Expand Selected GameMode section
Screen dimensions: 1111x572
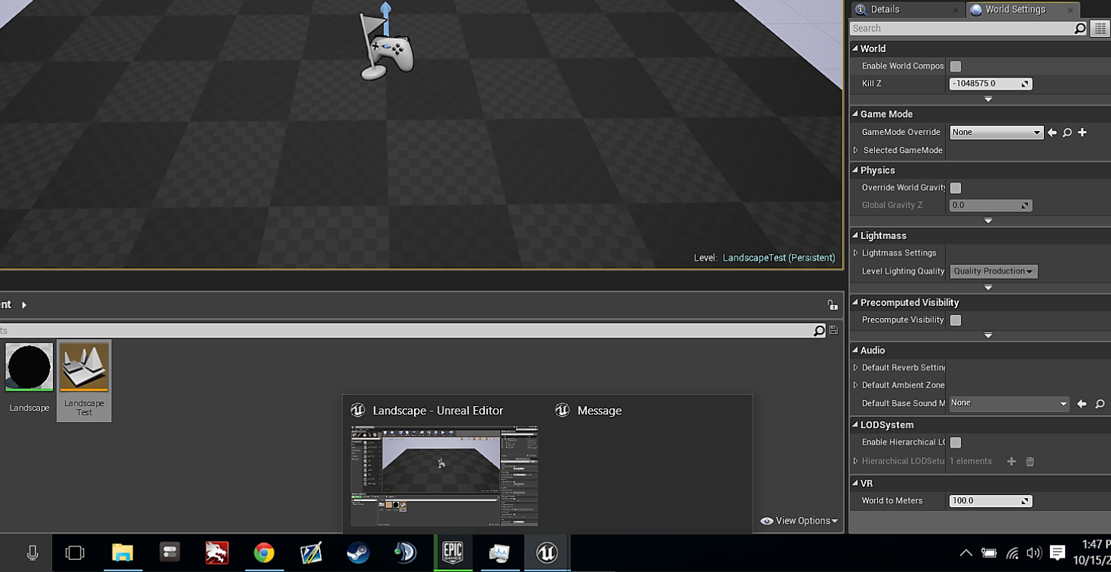[856, 151]
